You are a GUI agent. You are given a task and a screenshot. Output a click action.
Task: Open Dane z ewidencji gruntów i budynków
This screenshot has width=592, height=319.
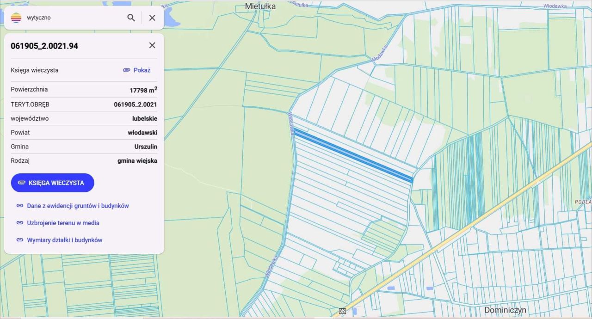tap(78, 206)
